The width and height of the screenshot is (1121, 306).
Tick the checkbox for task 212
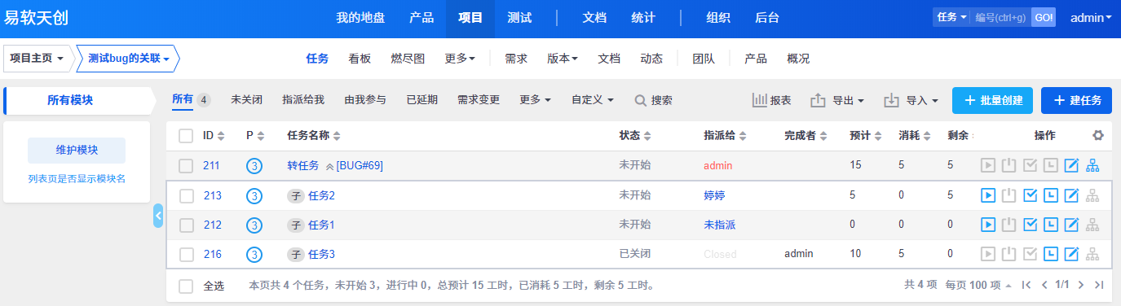[x=186, y=225]
